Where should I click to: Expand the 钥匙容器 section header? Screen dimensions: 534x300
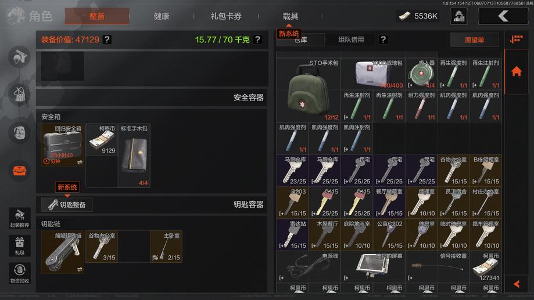[x=152, y=204]
